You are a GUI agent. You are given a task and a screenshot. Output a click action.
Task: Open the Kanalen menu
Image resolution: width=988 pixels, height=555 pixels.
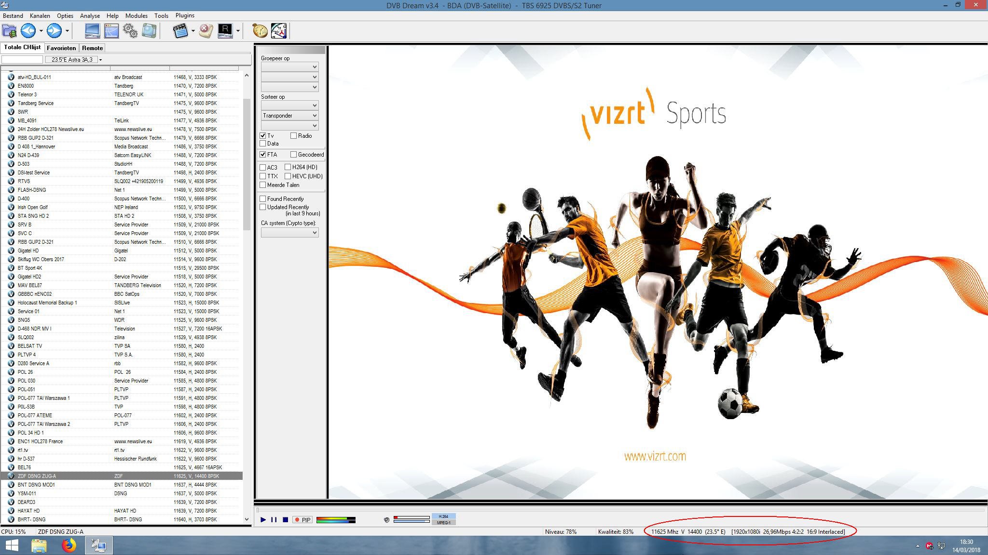pyautogui.click(x=40, y=16)
